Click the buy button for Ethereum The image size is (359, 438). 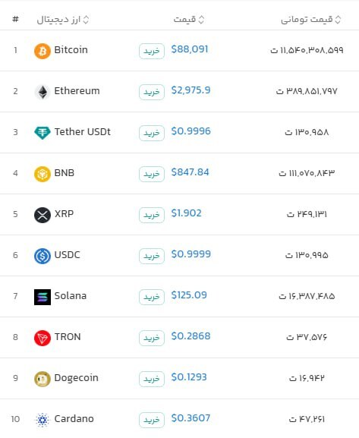pos(152,92)
